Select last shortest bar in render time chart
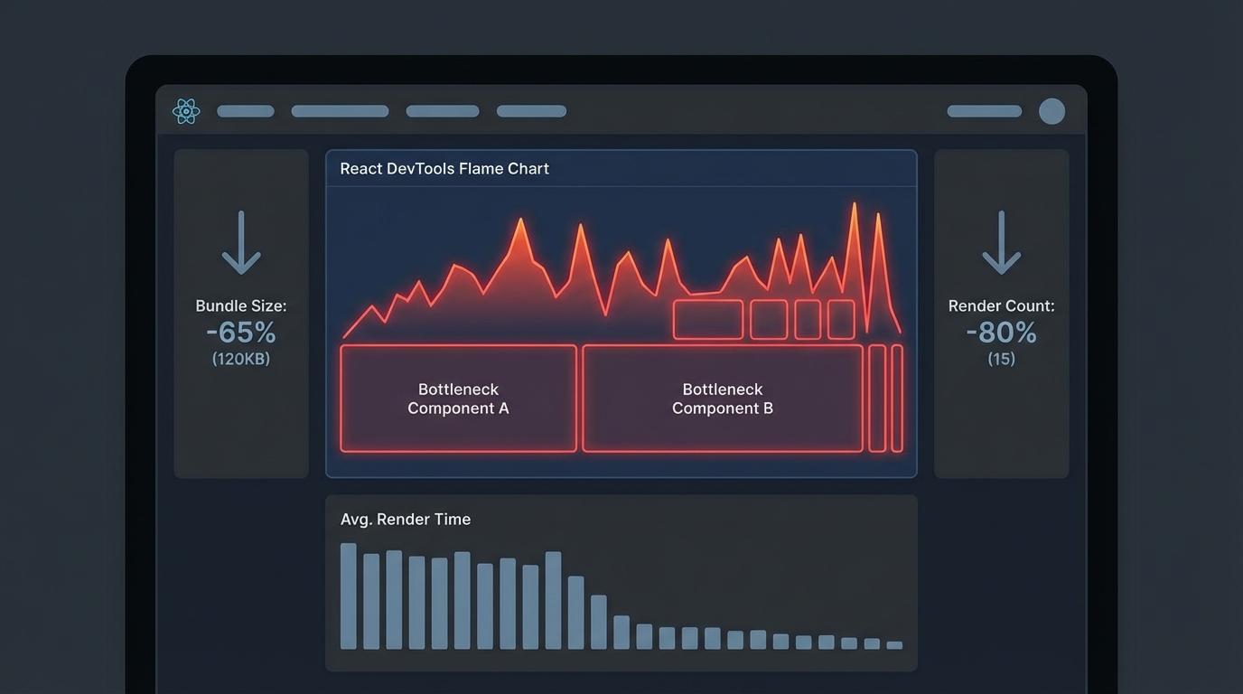 coord(894,645)
